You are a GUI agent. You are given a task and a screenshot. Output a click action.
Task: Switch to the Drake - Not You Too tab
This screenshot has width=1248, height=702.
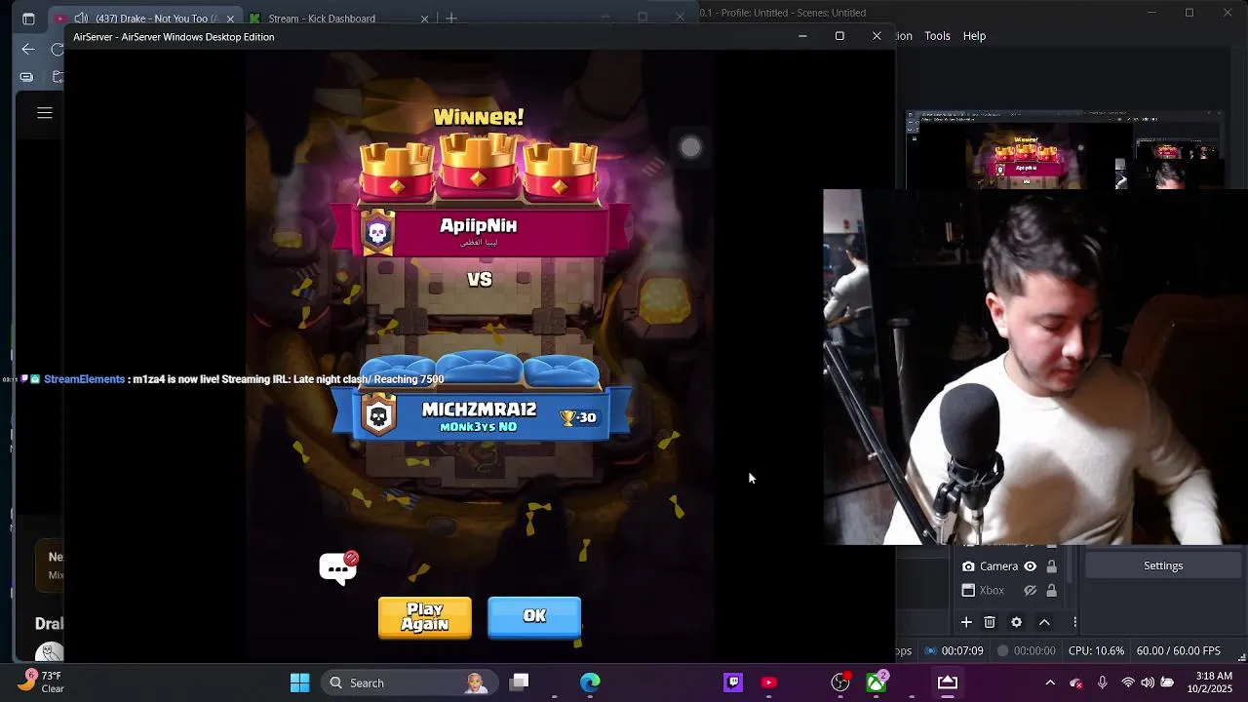tap(146, 19)
